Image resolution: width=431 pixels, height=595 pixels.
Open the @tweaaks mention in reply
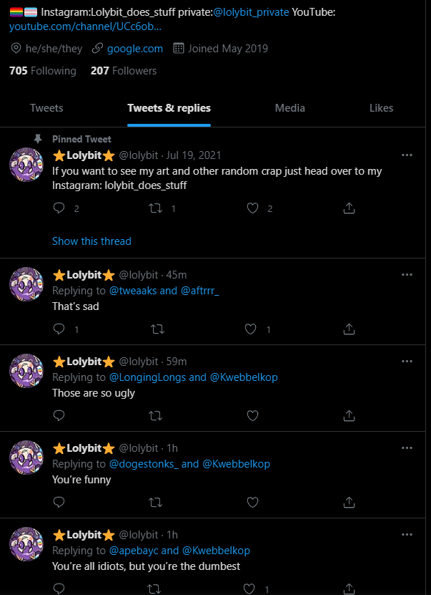click(132, 291)
